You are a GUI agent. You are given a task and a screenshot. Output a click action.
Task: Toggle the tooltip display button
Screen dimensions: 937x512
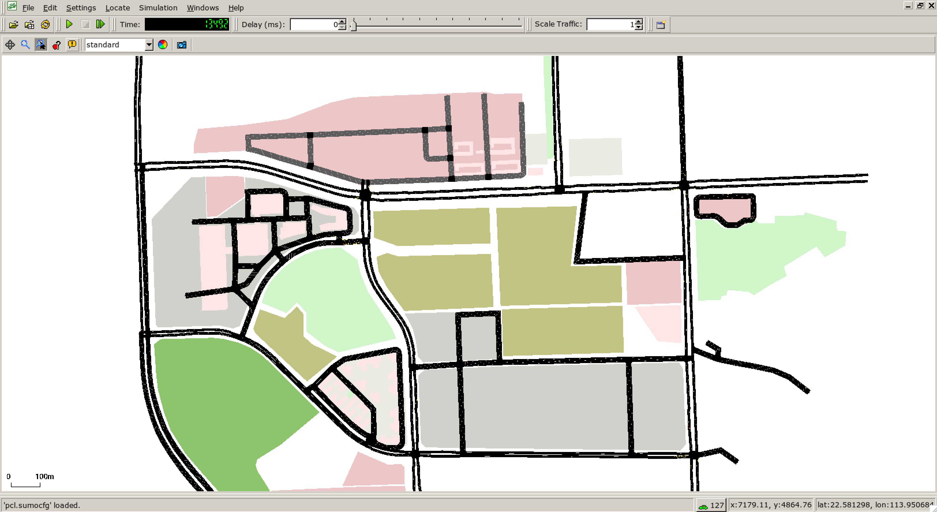coord(72,45)
